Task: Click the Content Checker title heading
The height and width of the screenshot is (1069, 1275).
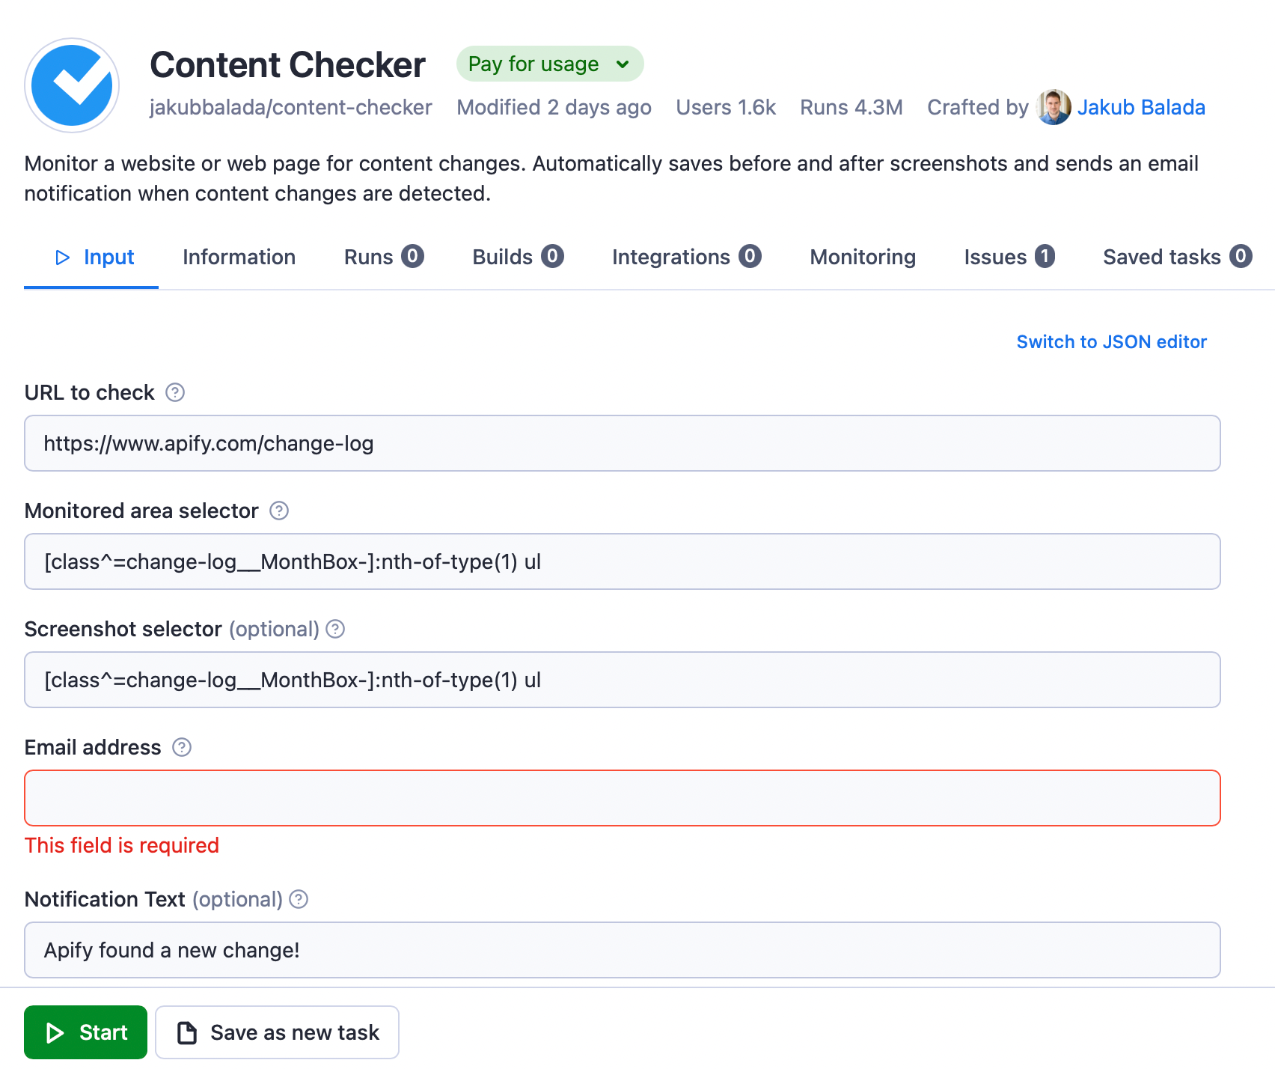Action: pyautogui.click(x=287, y=64)
